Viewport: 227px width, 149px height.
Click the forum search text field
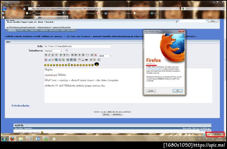click(193, 21)
